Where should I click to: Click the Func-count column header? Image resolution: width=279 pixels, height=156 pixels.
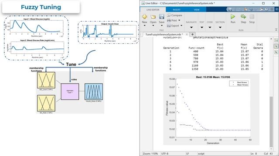pos(197,48)
